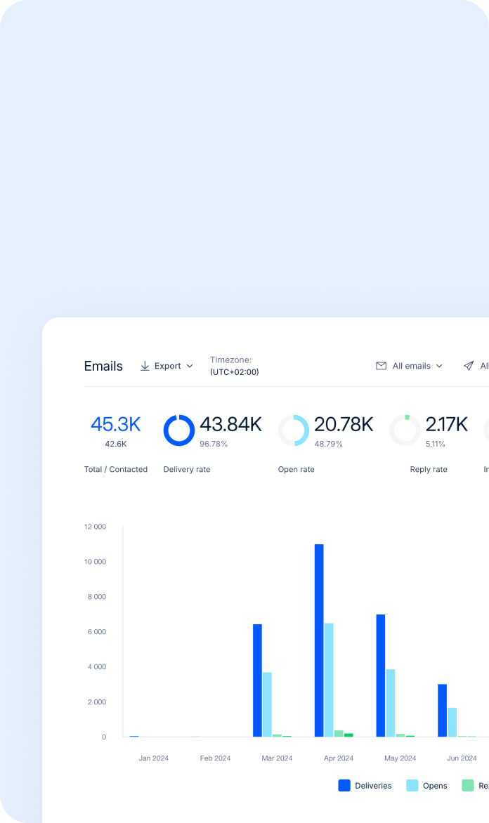Click the blue Deliveries color swatch
Screen dimensions: 489x823
tap(344, 786)
